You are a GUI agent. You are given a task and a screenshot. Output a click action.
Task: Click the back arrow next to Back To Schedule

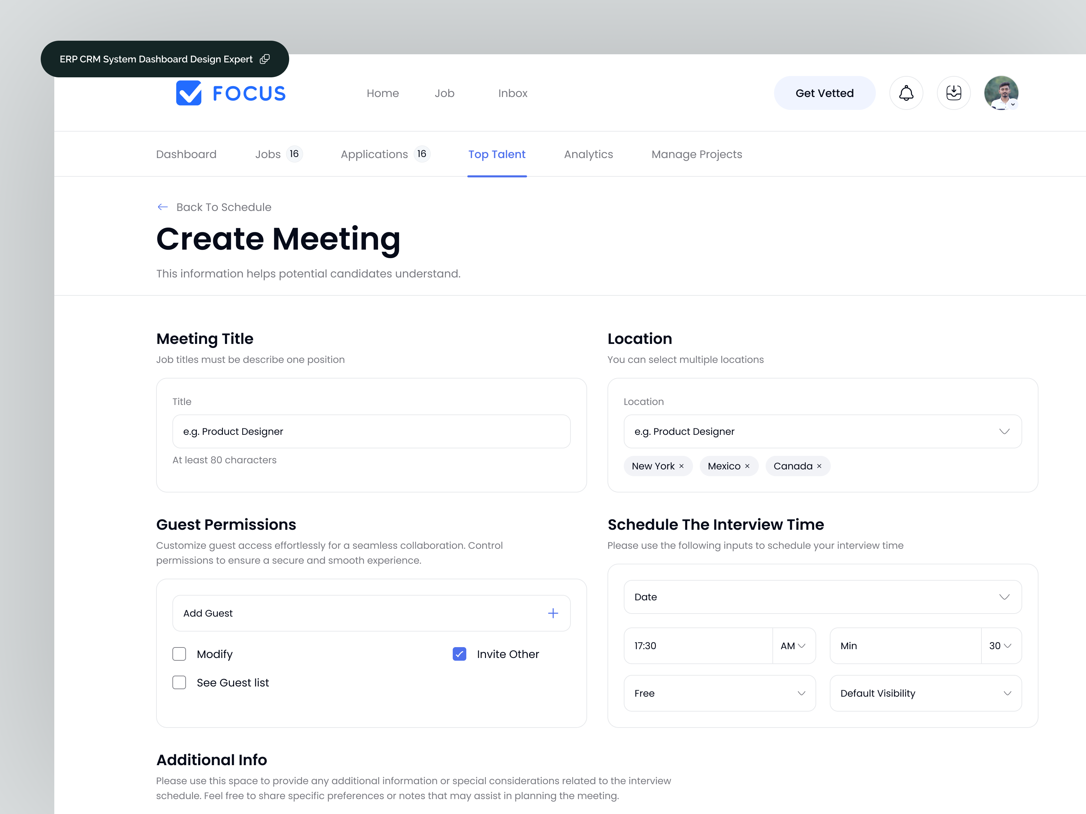point(163,207)
